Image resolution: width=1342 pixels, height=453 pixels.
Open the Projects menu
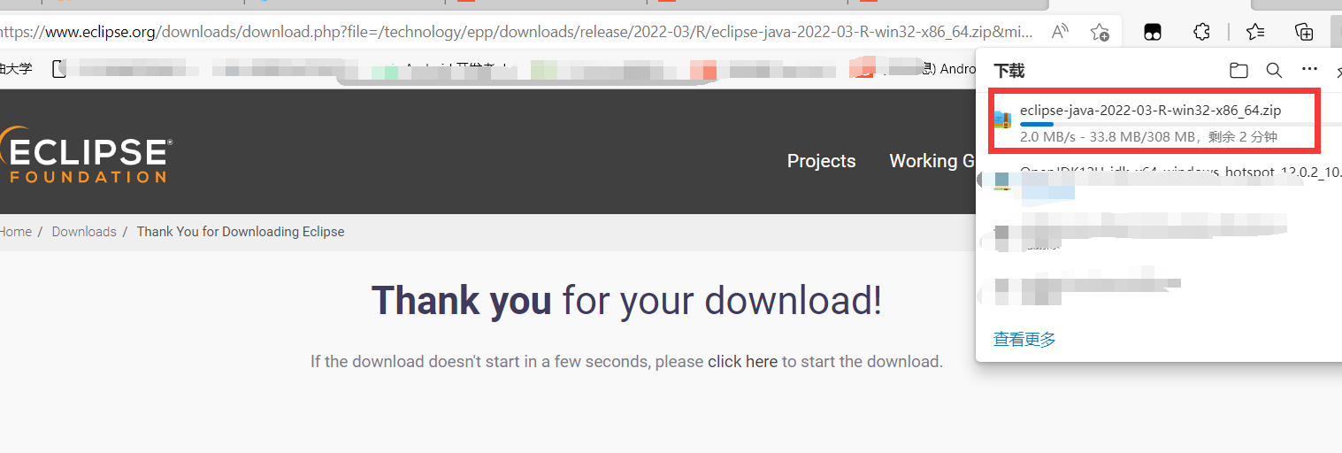pos(821,161)
